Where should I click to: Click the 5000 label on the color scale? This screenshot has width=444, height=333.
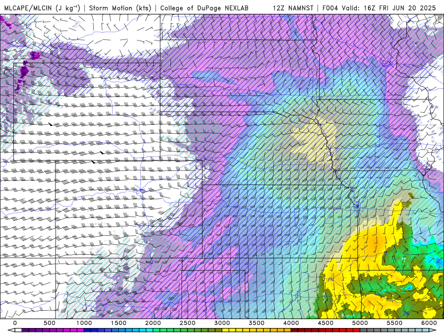[x=360, y=323]
